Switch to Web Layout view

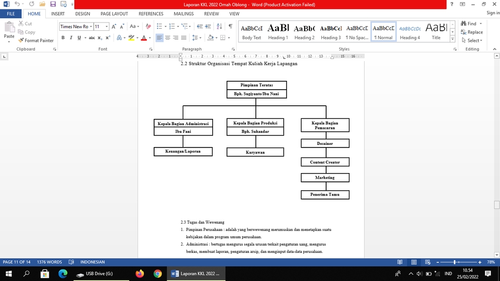428,262
